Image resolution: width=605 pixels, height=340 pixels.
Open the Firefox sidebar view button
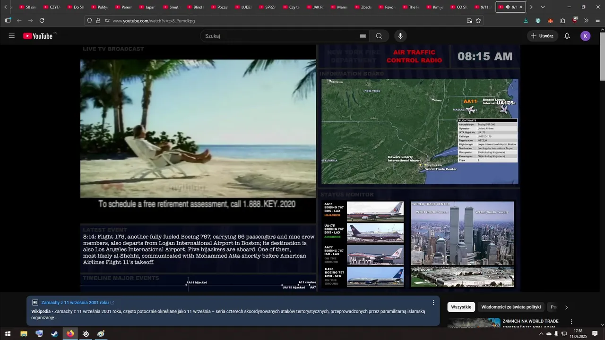(8, 21)
